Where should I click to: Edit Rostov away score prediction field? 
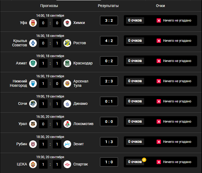click(x=57, y=43)
